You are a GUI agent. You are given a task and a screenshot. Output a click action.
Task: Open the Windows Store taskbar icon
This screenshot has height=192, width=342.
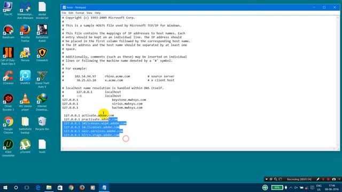click(x=60, y=187)
